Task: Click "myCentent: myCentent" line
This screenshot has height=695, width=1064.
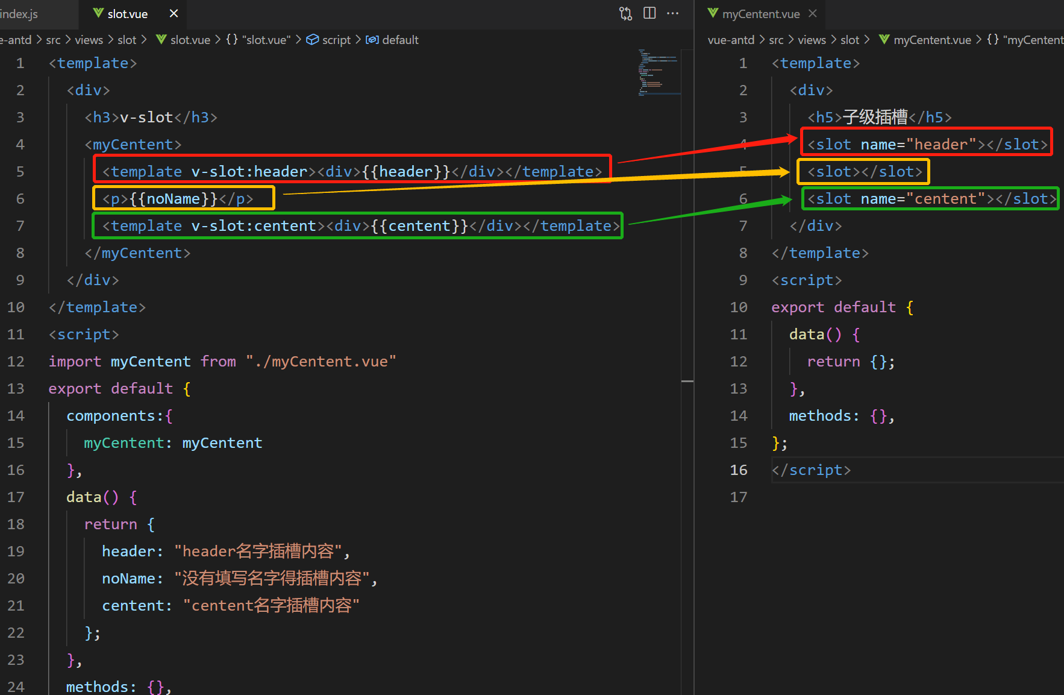Action: pos(173,443)
